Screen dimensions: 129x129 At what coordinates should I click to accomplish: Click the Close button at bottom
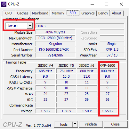coord(115,124)
